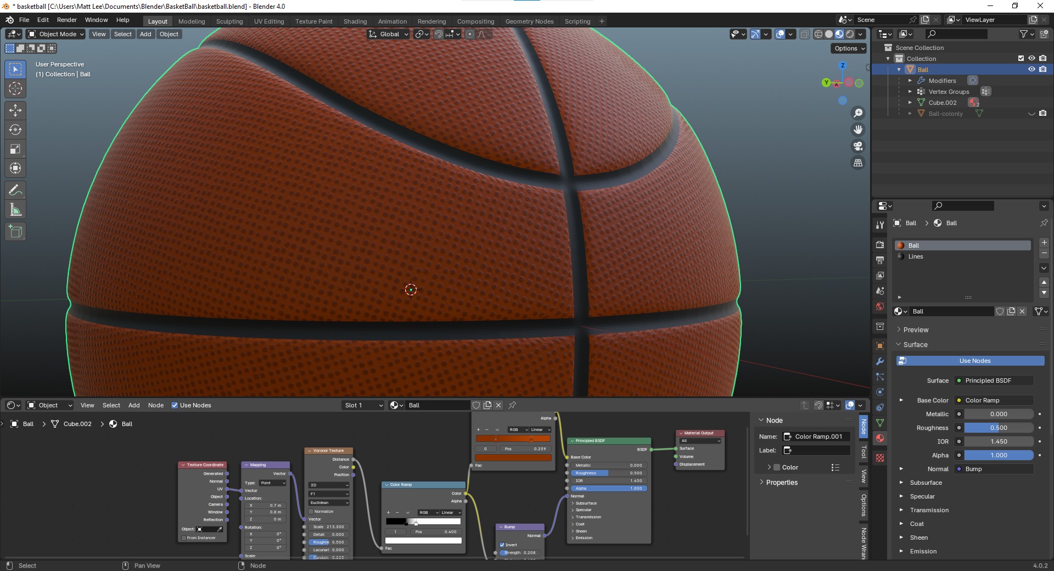Image resolution: width=1054 pixels, height=571 pixels.
Task: Add a new material slot
Action: [x=1044, y=243]
